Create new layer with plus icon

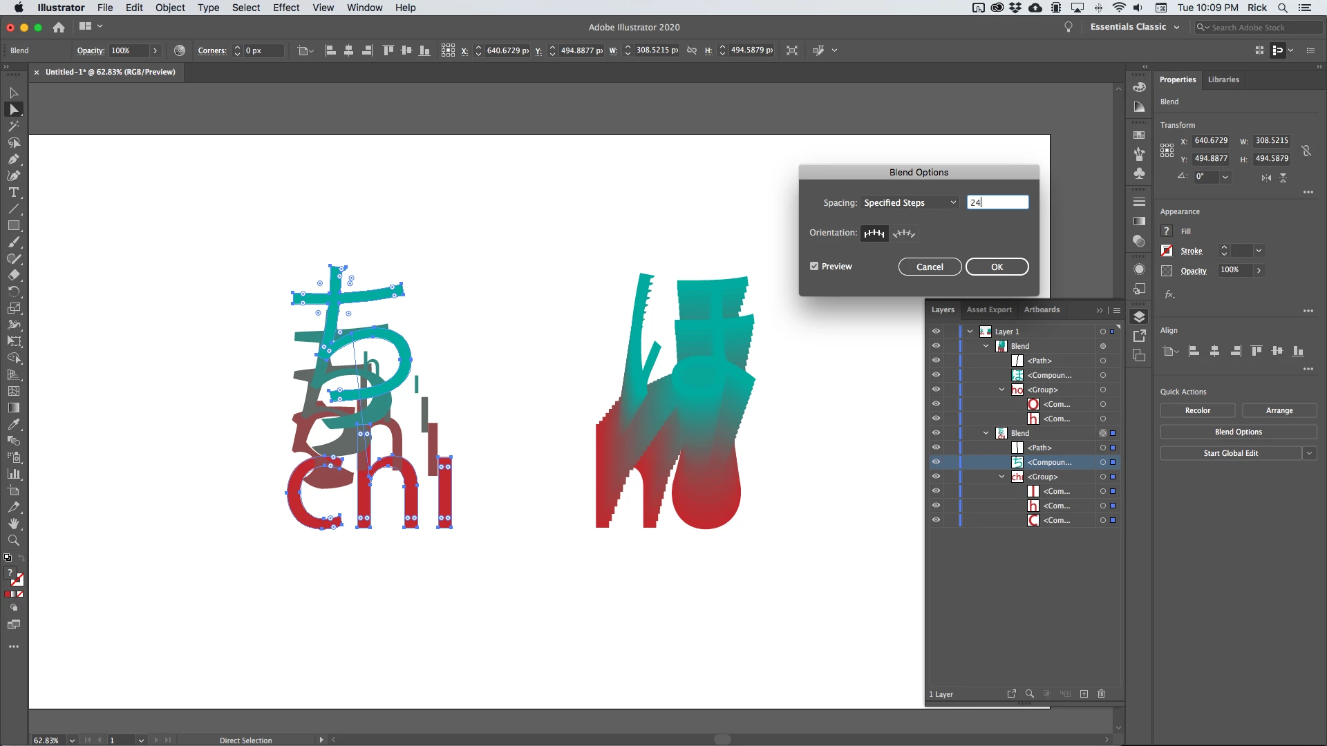tap(1084, 694)
